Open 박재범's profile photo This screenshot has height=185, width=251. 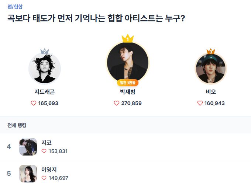tap(128, 62)
